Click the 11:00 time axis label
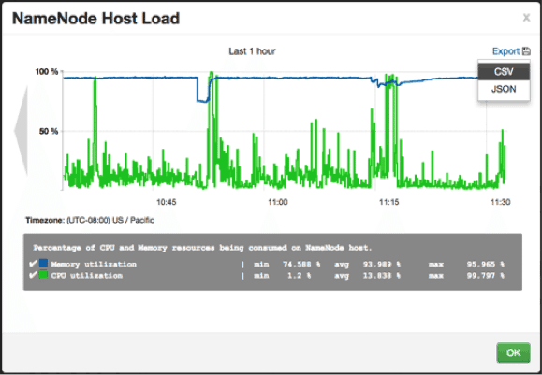The height and width of the screenshot is (375, 542). (x=278, y=202)
